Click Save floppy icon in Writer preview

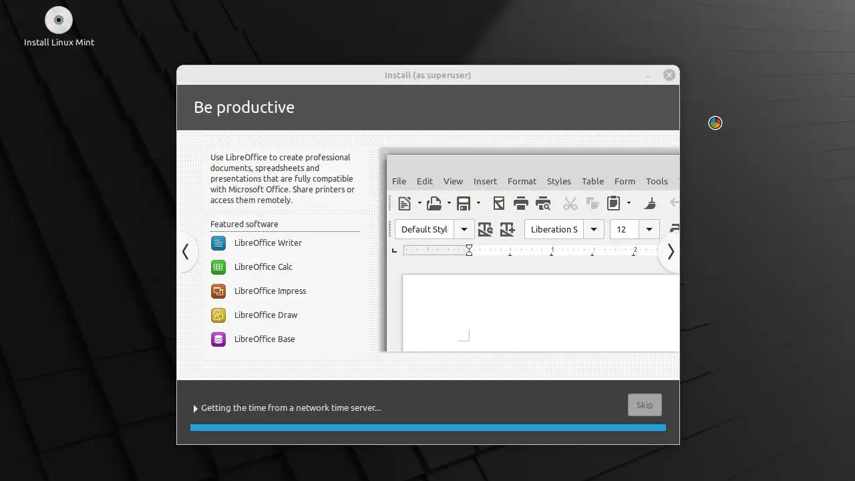tap(464, 203)
